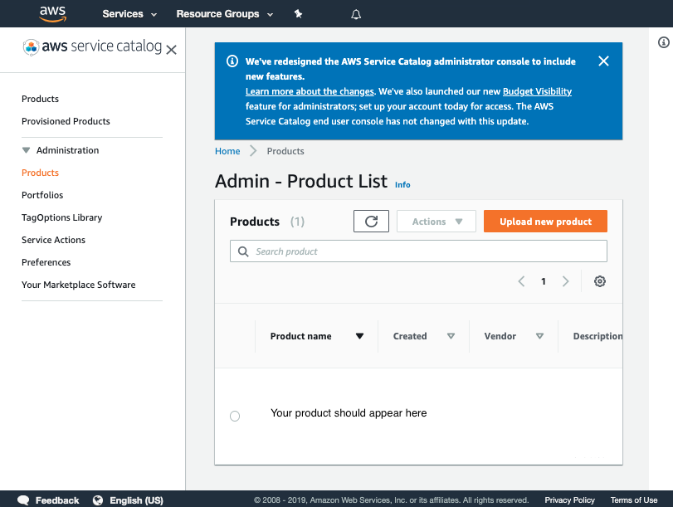Open the notifications bell
Image resolution: width=673 pixels, height=507 pixels.
(x=356, y=15)
